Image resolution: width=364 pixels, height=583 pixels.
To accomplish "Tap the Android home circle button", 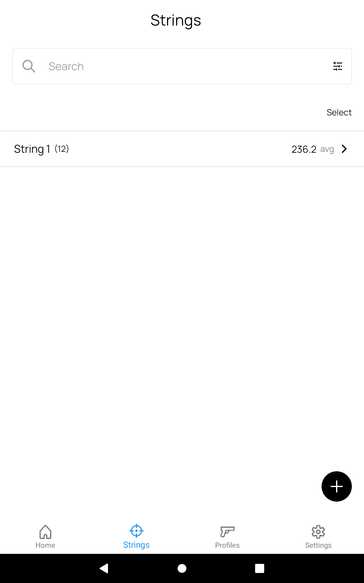I will click(x=182, y=568).
